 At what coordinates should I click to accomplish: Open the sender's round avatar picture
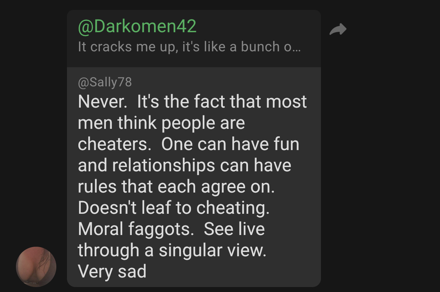tap(36, 267)
